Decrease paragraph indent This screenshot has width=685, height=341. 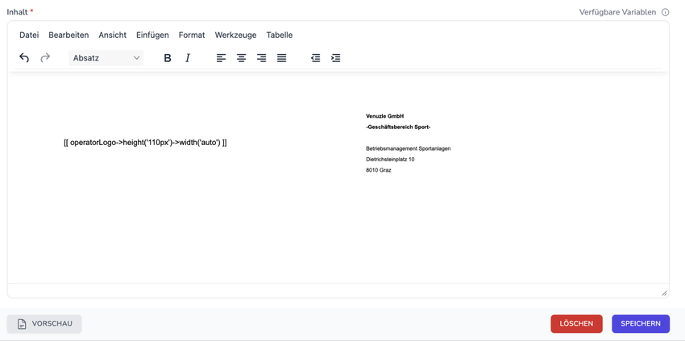point(315,58)
